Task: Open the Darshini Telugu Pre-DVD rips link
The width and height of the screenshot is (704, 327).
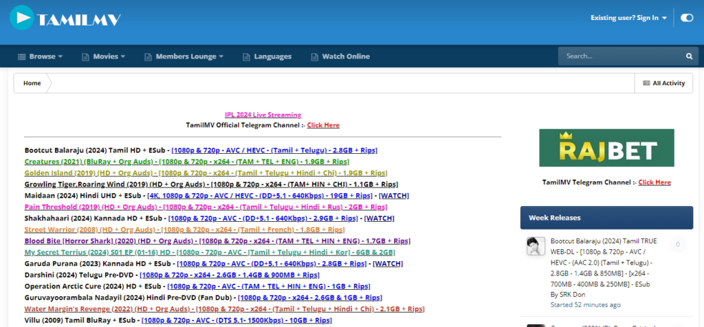Action: (x=230, y=275)
